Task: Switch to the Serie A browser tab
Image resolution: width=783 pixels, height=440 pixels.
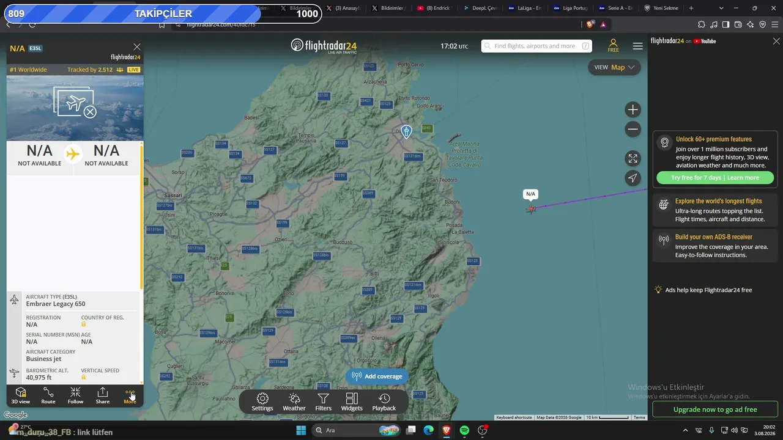Action: click(x=615, y=8)
